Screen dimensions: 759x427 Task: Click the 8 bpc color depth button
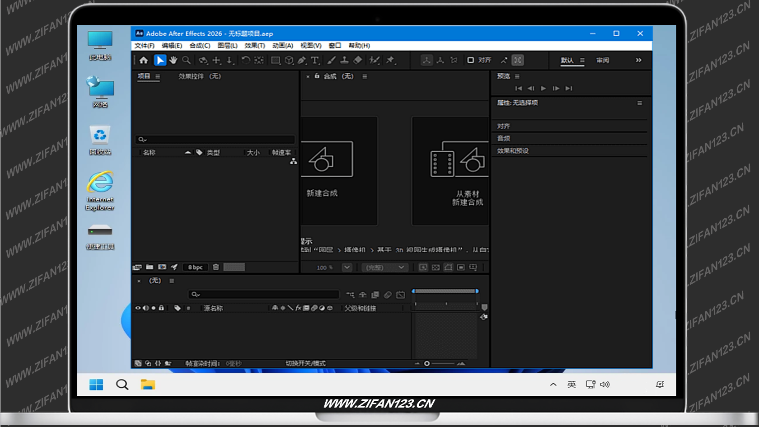click(x=196, y=267)
